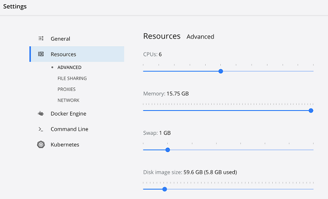Click the Memory slider handle
The width and height of the screenshot is (328, 199).
coord(311,110)
